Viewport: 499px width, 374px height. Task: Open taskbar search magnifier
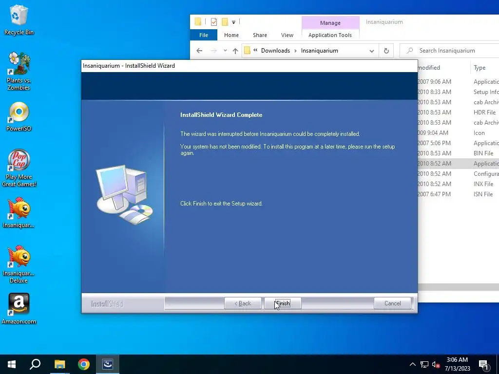tap(35, 364)
